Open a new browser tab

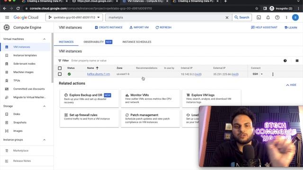pyautogui.click(x=225, y=1)
